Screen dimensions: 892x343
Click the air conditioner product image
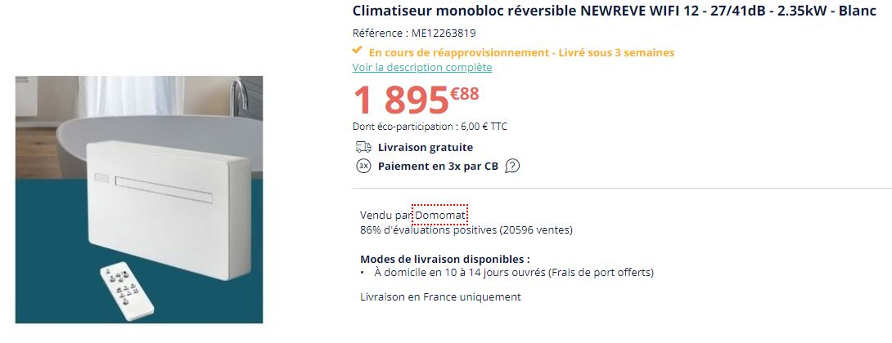click(139, 199)
